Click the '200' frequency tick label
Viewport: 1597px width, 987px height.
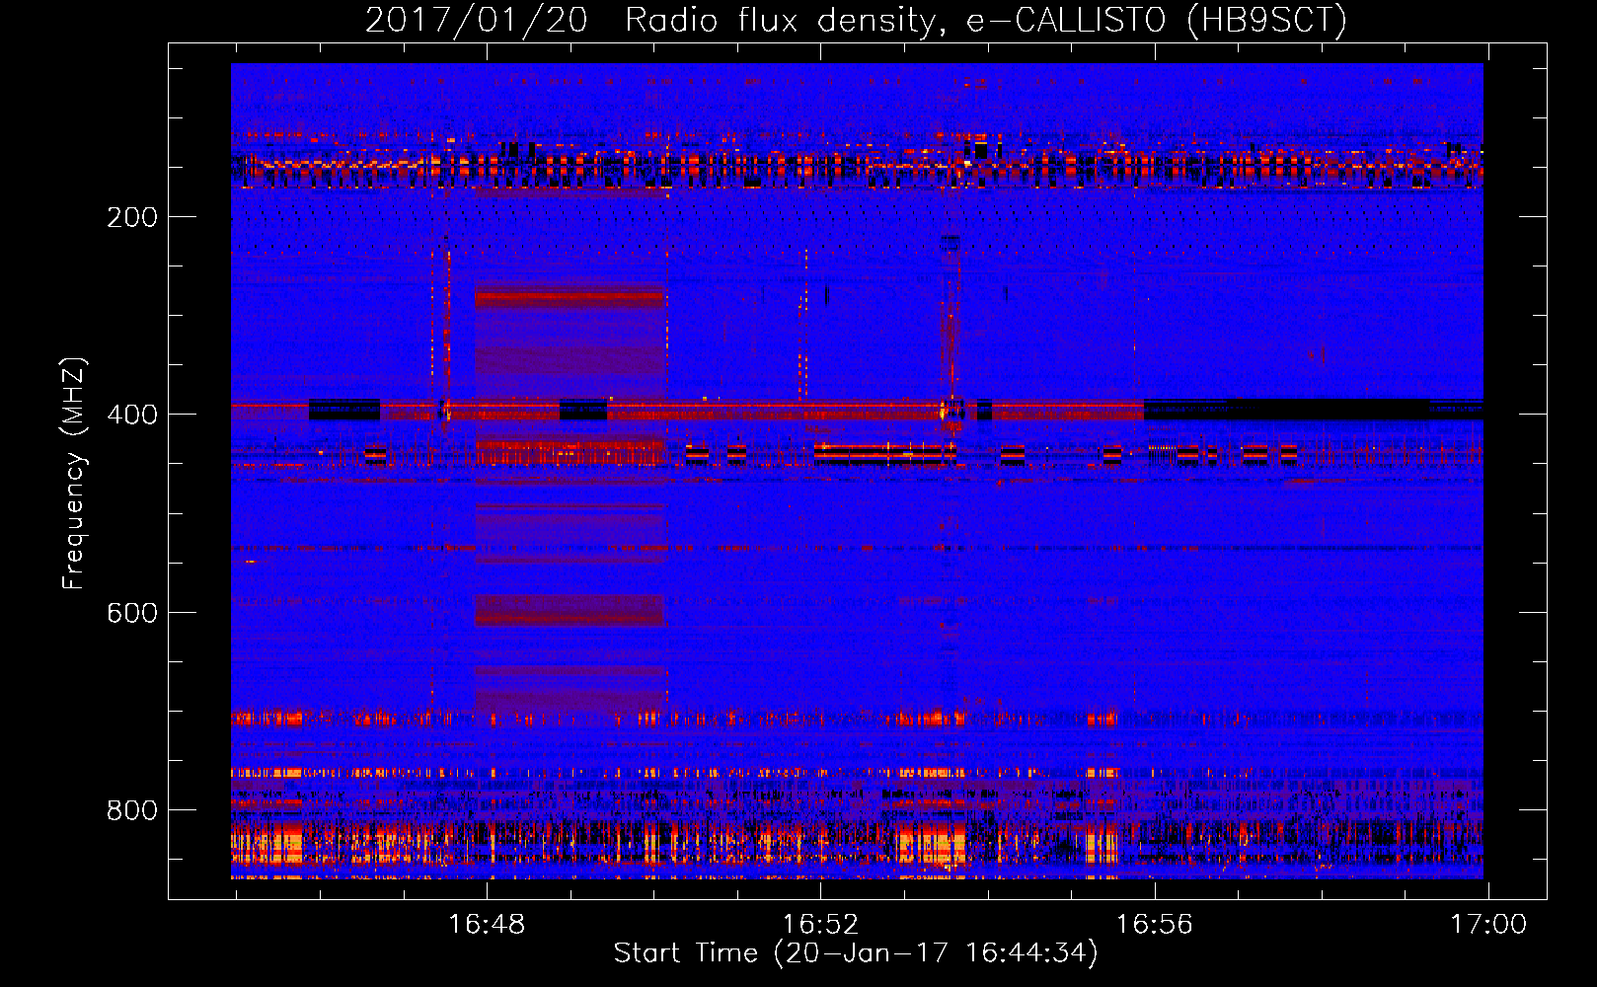pos(132,217)
